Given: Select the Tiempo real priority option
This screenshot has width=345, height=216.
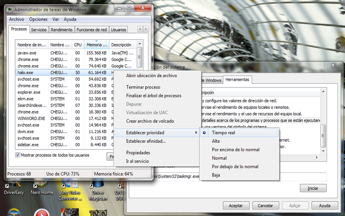Looking at the screenshot, I should [239, 133].
